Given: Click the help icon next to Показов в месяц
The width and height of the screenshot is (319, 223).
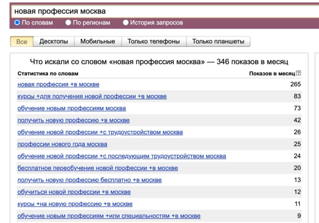Looking at the screenshot, I should [298, 73].
